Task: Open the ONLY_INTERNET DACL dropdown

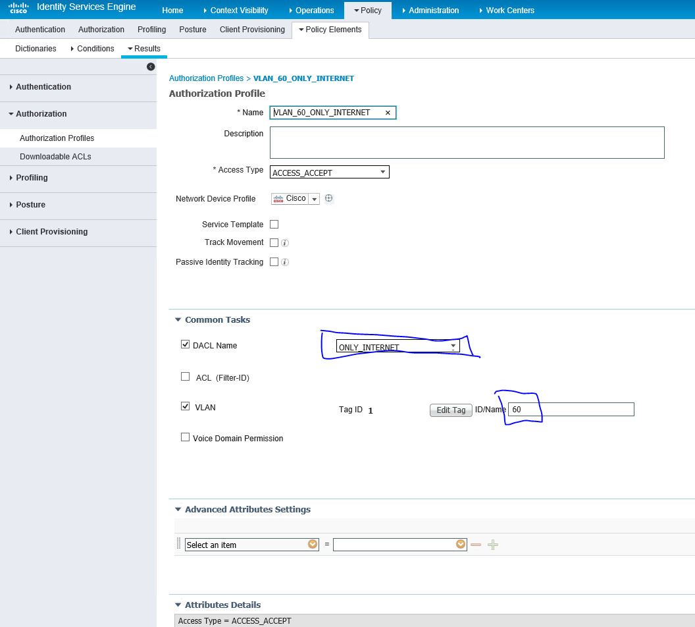Action: tap(398, 346)
